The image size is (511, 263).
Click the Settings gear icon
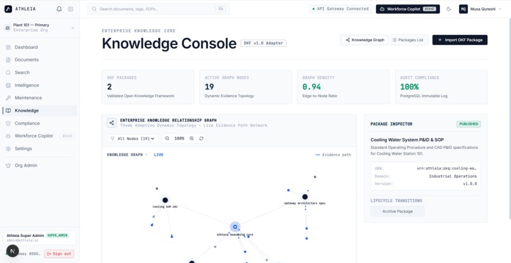click(x=8, y=148)
